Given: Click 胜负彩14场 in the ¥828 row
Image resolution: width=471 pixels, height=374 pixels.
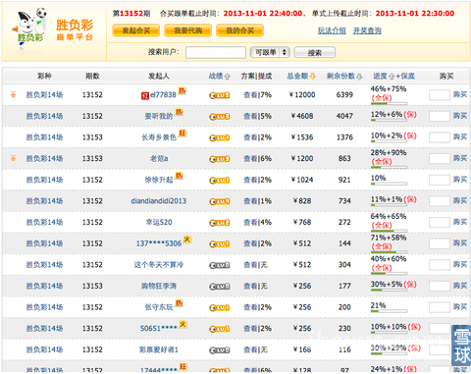Looking at the screenshot, I should [44, 201].
